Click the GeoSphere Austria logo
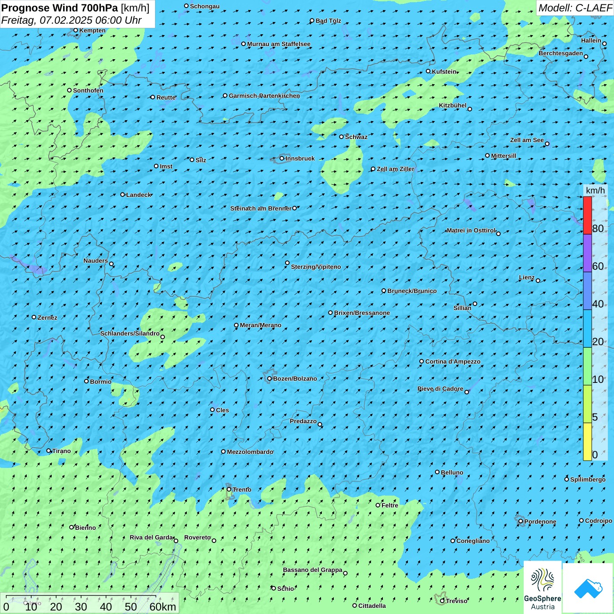This screenshot has height=614, width=614. 543,587
